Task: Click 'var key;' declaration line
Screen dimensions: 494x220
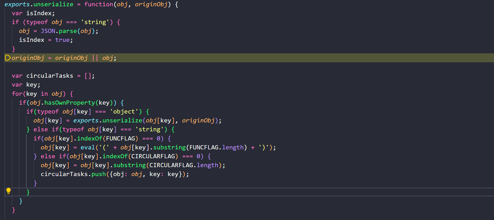Action: click(x=26, y=85)
